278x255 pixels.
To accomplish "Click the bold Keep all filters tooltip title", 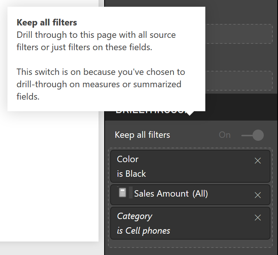I will [47, 22].
